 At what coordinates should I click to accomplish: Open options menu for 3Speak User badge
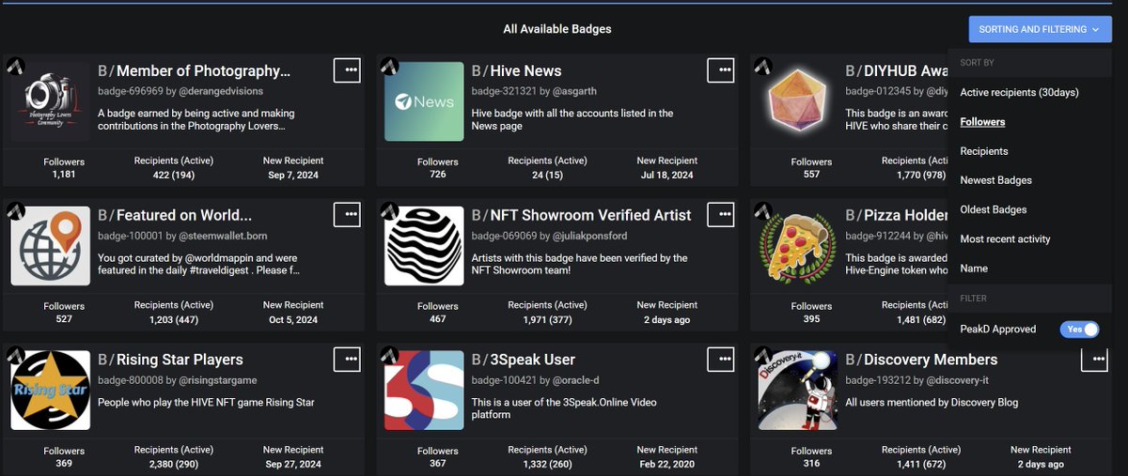click(x=720, y=360)
